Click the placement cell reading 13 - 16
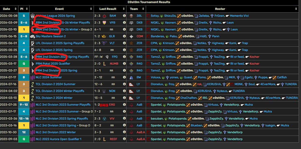The image size is (301, 149). 24,118
